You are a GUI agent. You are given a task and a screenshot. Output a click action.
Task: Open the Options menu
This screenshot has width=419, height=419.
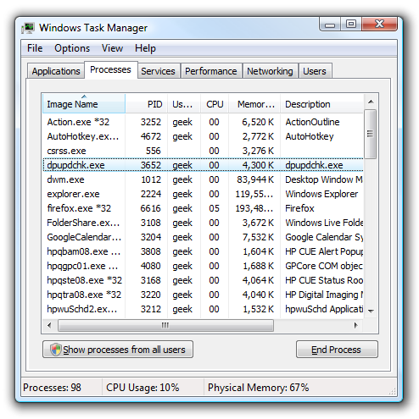(x=72, y=48)
